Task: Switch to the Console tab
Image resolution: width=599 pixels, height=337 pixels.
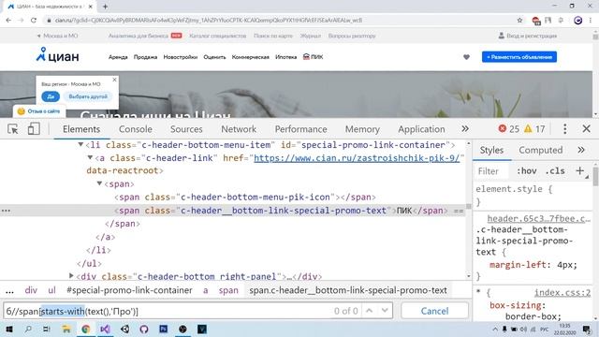Action: pos(135,129)
